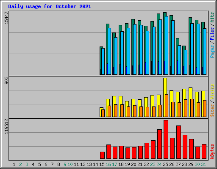This screenshot has width=217, height=169.
Task: Click the "Daily usage for October 2021" title
Action: tap(50, 6)
